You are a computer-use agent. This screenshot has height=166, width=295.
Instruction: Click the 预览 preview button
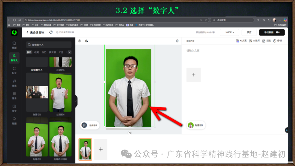click(249, 32)
